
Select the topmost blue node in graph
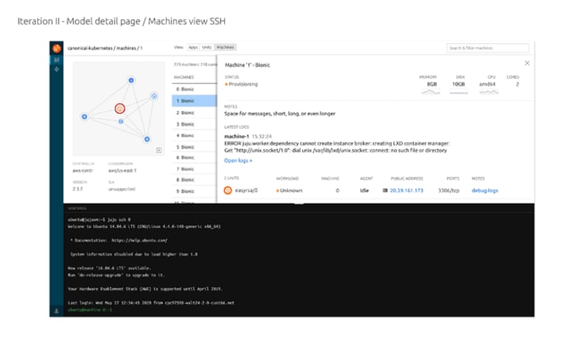(x=131, y=80)
